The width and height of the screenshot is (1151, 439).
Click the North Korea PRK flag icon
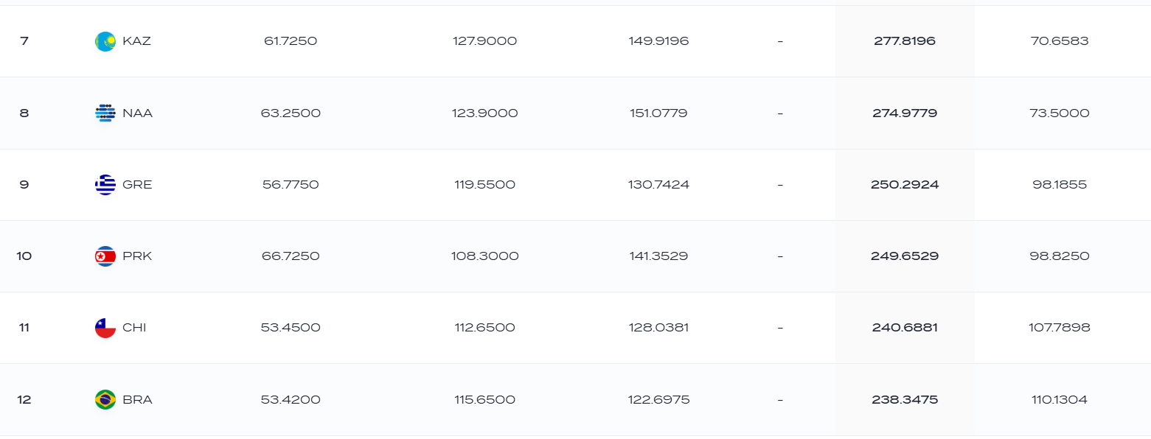(105, 256)
